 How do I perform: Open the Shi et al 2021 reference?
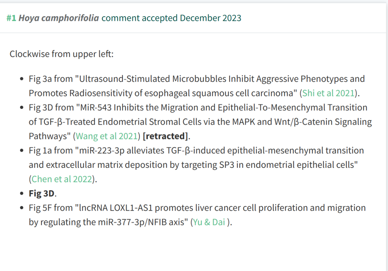[328, 93]
